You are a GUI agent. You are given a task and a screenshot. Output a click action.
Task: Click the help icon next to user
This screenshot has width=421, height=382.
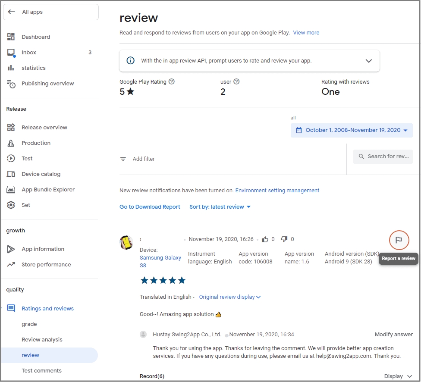236,81
